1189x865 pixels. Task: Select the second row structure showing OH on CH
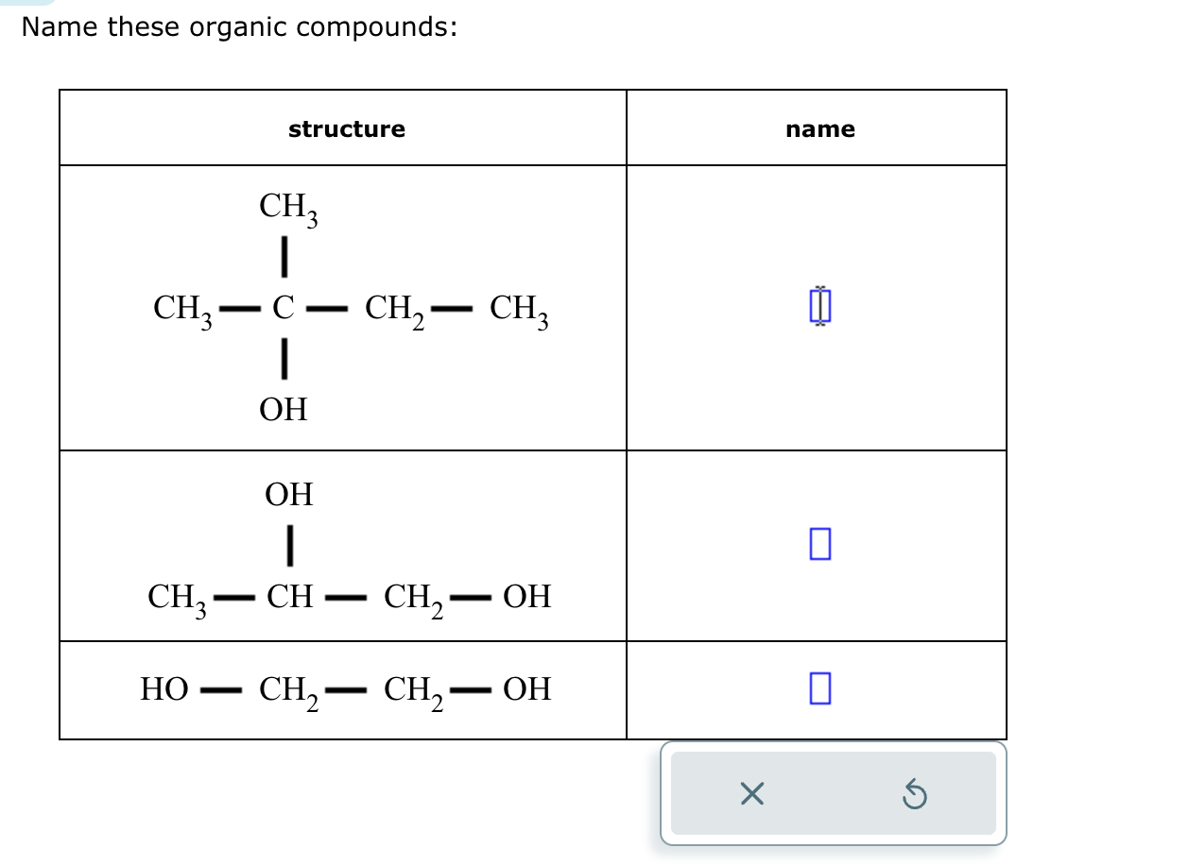pos(346,546)
